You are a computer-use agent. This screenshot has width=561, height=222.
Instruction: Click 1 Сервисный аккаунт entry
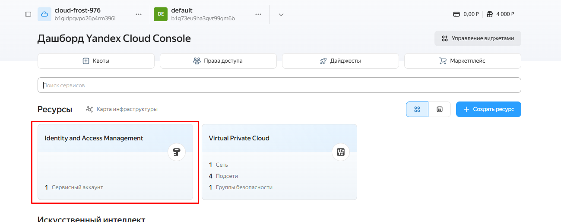74,187
